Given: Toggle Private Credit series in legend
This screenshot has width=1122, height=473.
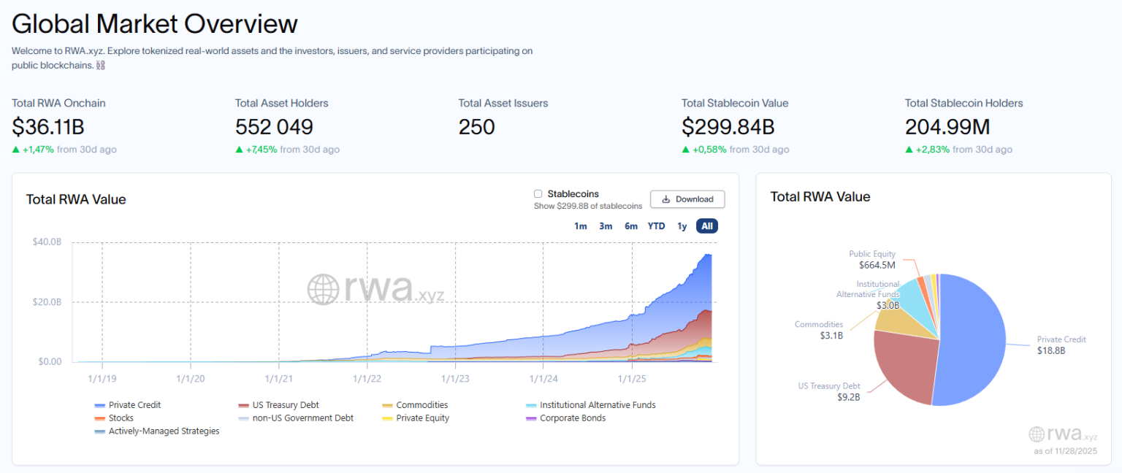Looking at the screenshot, I should coord(134,405).
